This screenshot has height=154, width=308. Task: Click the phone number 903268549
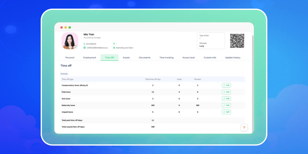coord(91,44)
